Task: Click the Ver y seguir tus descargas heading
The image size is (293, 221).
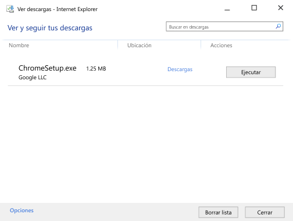Action: click(50, 28)
